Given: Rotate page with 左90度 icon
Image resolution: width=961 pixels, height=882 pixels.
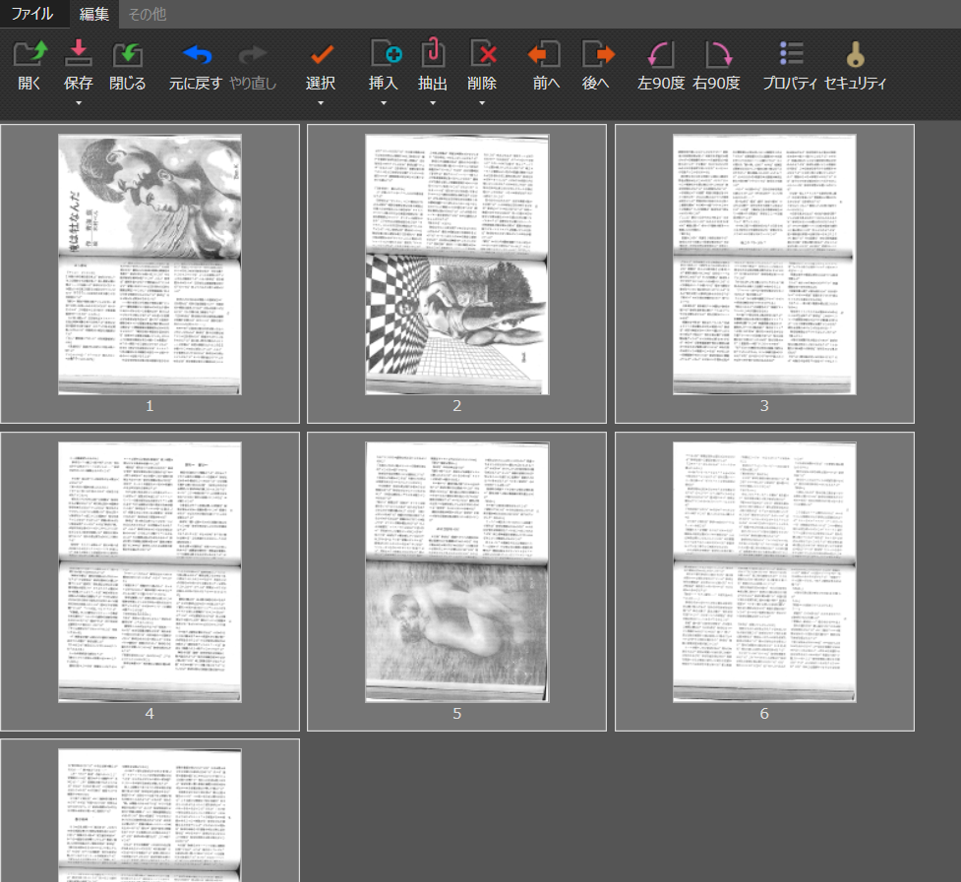Looking at the screenshot, I should click(660, 54).
